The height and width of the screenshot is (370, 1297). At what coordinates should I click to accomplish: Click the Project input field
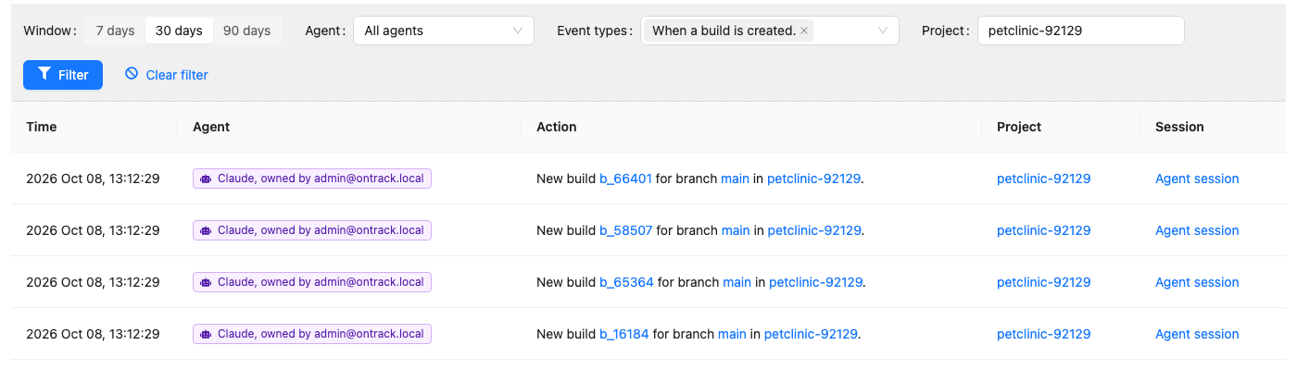(1080, 31)
